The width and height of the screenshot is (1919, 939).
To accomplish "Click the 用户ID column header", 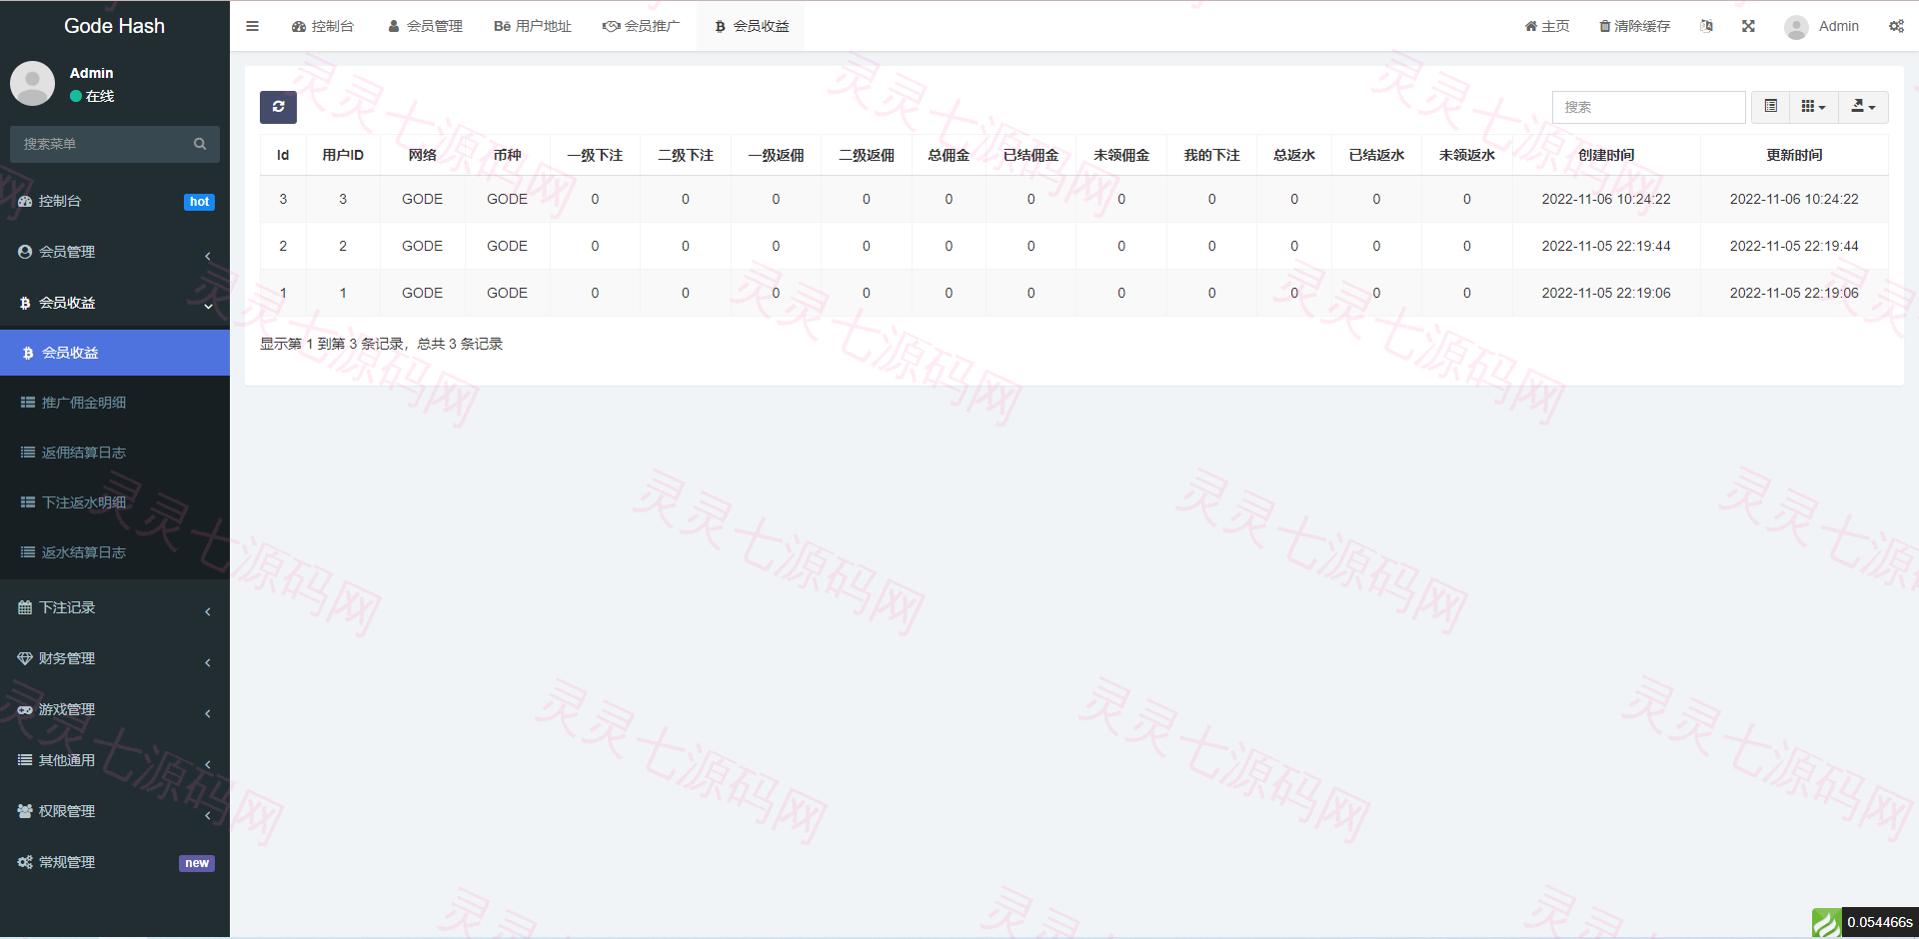I will 343,155.
